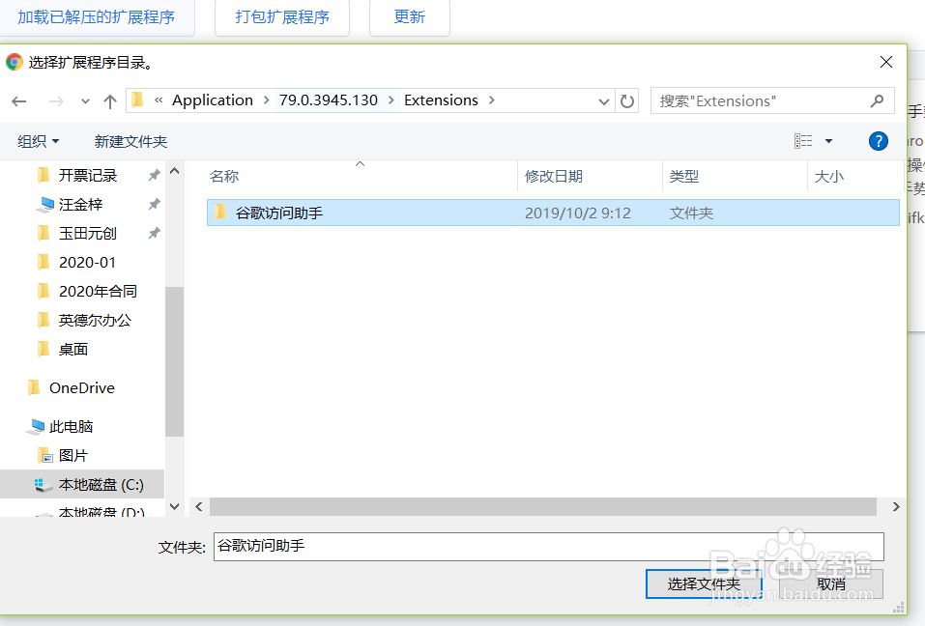Open the recent locations dropdown
This screenshot has height=626, width=925.
pos(85,100)
